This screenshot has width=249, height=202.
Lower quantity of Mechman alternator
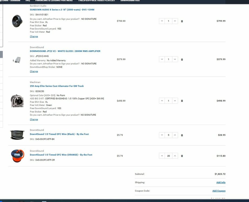(x=162, y=101)
